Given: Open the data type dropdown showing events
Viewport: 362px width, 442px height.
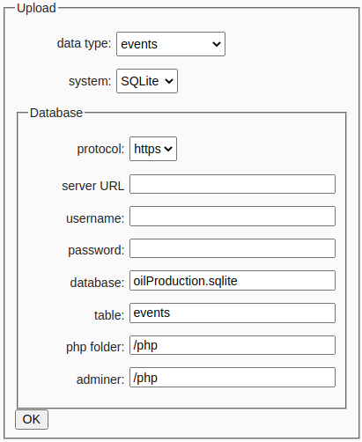Looking at the screenshot, I should tap(171, 44).
